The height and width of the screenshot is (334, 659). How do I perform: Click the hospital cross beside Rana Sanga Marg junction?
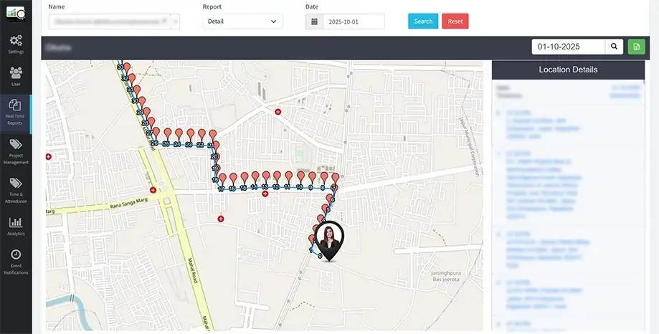[153, 190]
